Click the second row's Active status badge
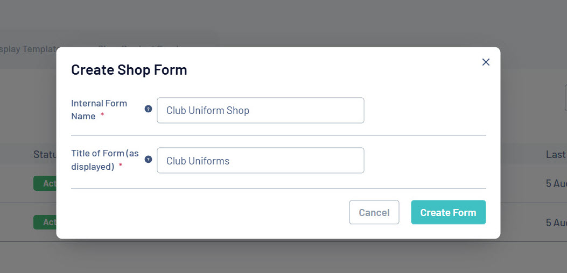This screenshot has width=567, height=273. 45,222
